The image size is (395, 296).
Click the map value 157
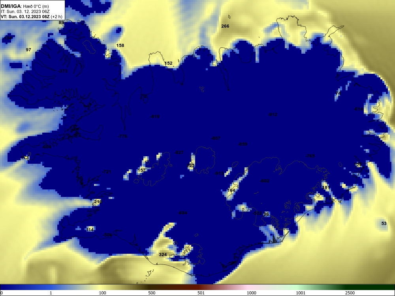point(141,170)
